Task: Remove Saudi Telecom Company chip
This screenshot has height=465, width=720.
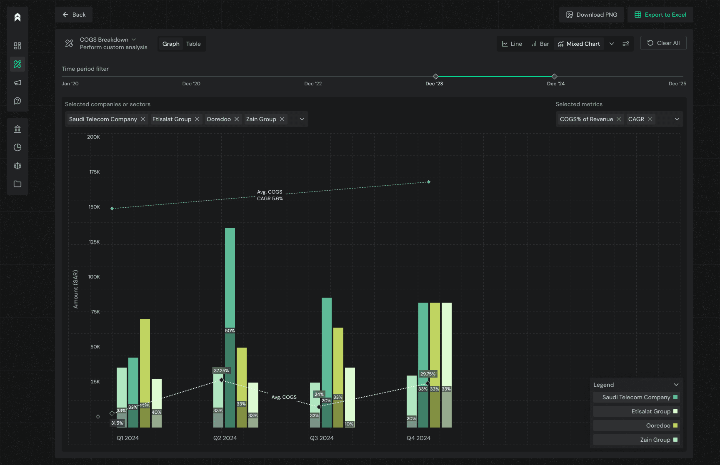Action: pyautogui.click(x=143, y=119)
